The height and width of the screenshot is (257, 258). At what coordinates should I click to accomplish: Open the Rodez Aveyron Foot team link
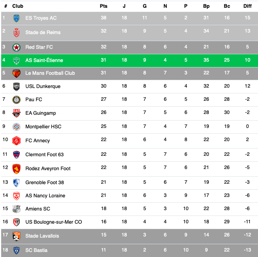coord(48,168)
